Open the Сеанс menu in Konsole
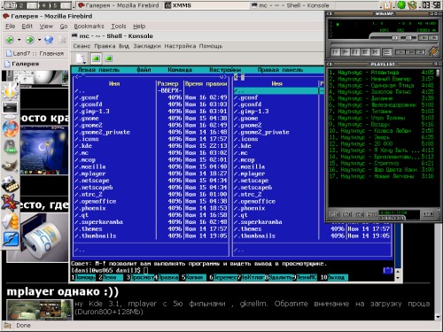The image size is (443, 332). pos(82,46)
